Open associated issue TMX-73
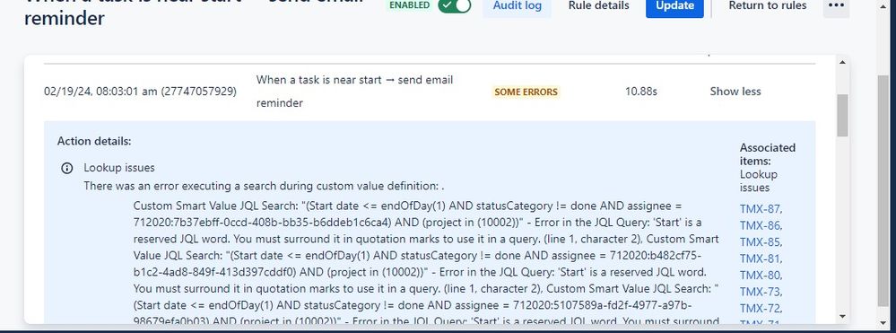 point(761,292)
